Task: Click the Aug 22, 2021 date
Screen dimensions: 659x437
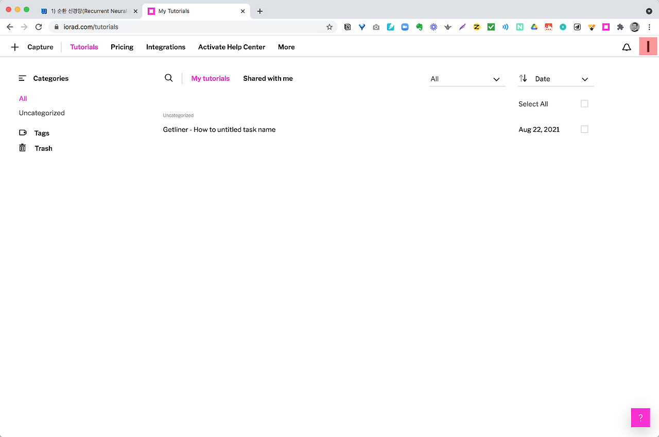Action: (x=539, y=129)
